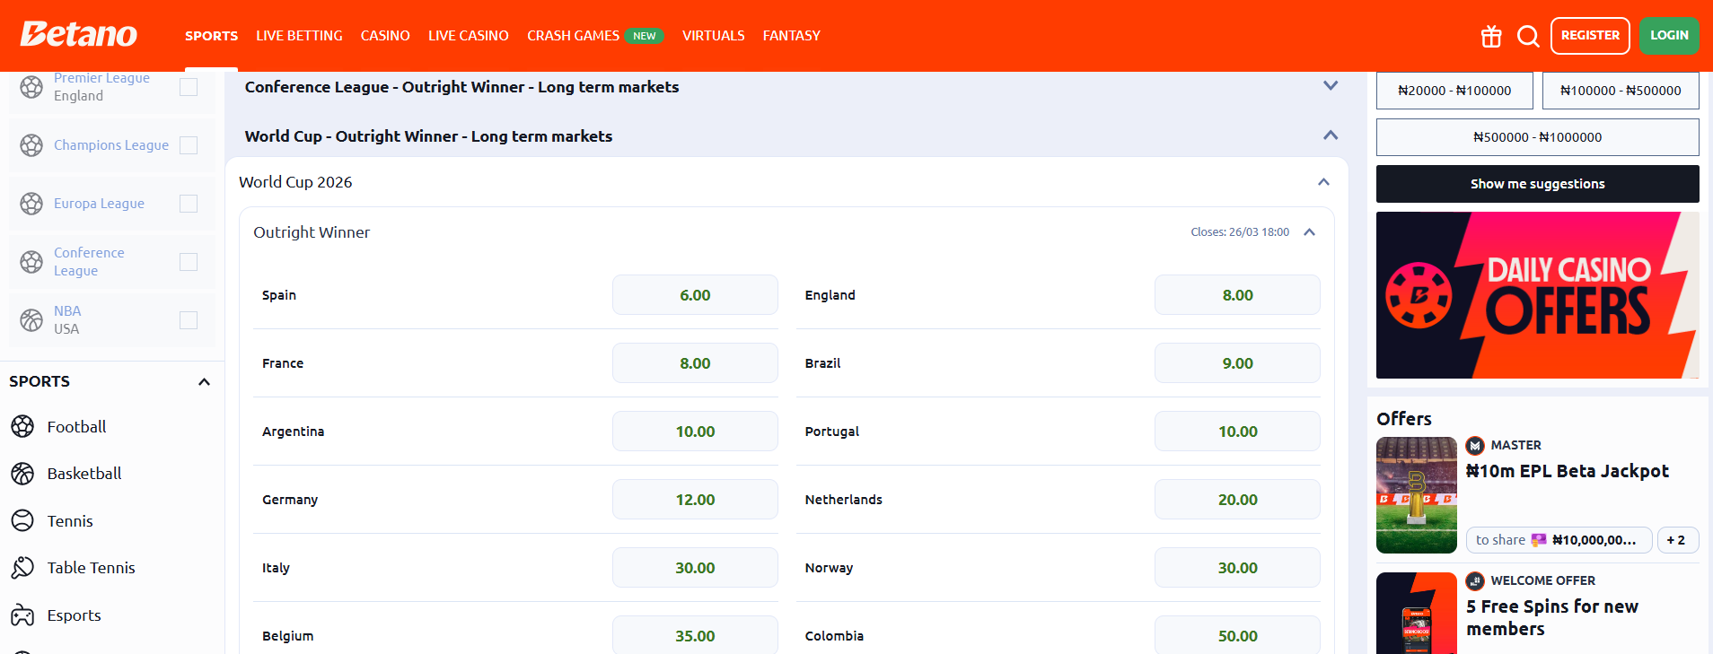Pick Netherlands odds 20.00
The height and width of the screenshot is (654, 1713).
(1237, 500)
